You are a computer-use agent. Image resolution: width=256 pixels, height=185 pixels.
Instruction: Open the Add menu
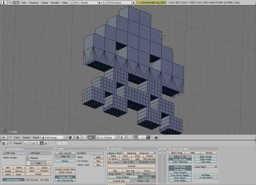(x=24, y=2)
